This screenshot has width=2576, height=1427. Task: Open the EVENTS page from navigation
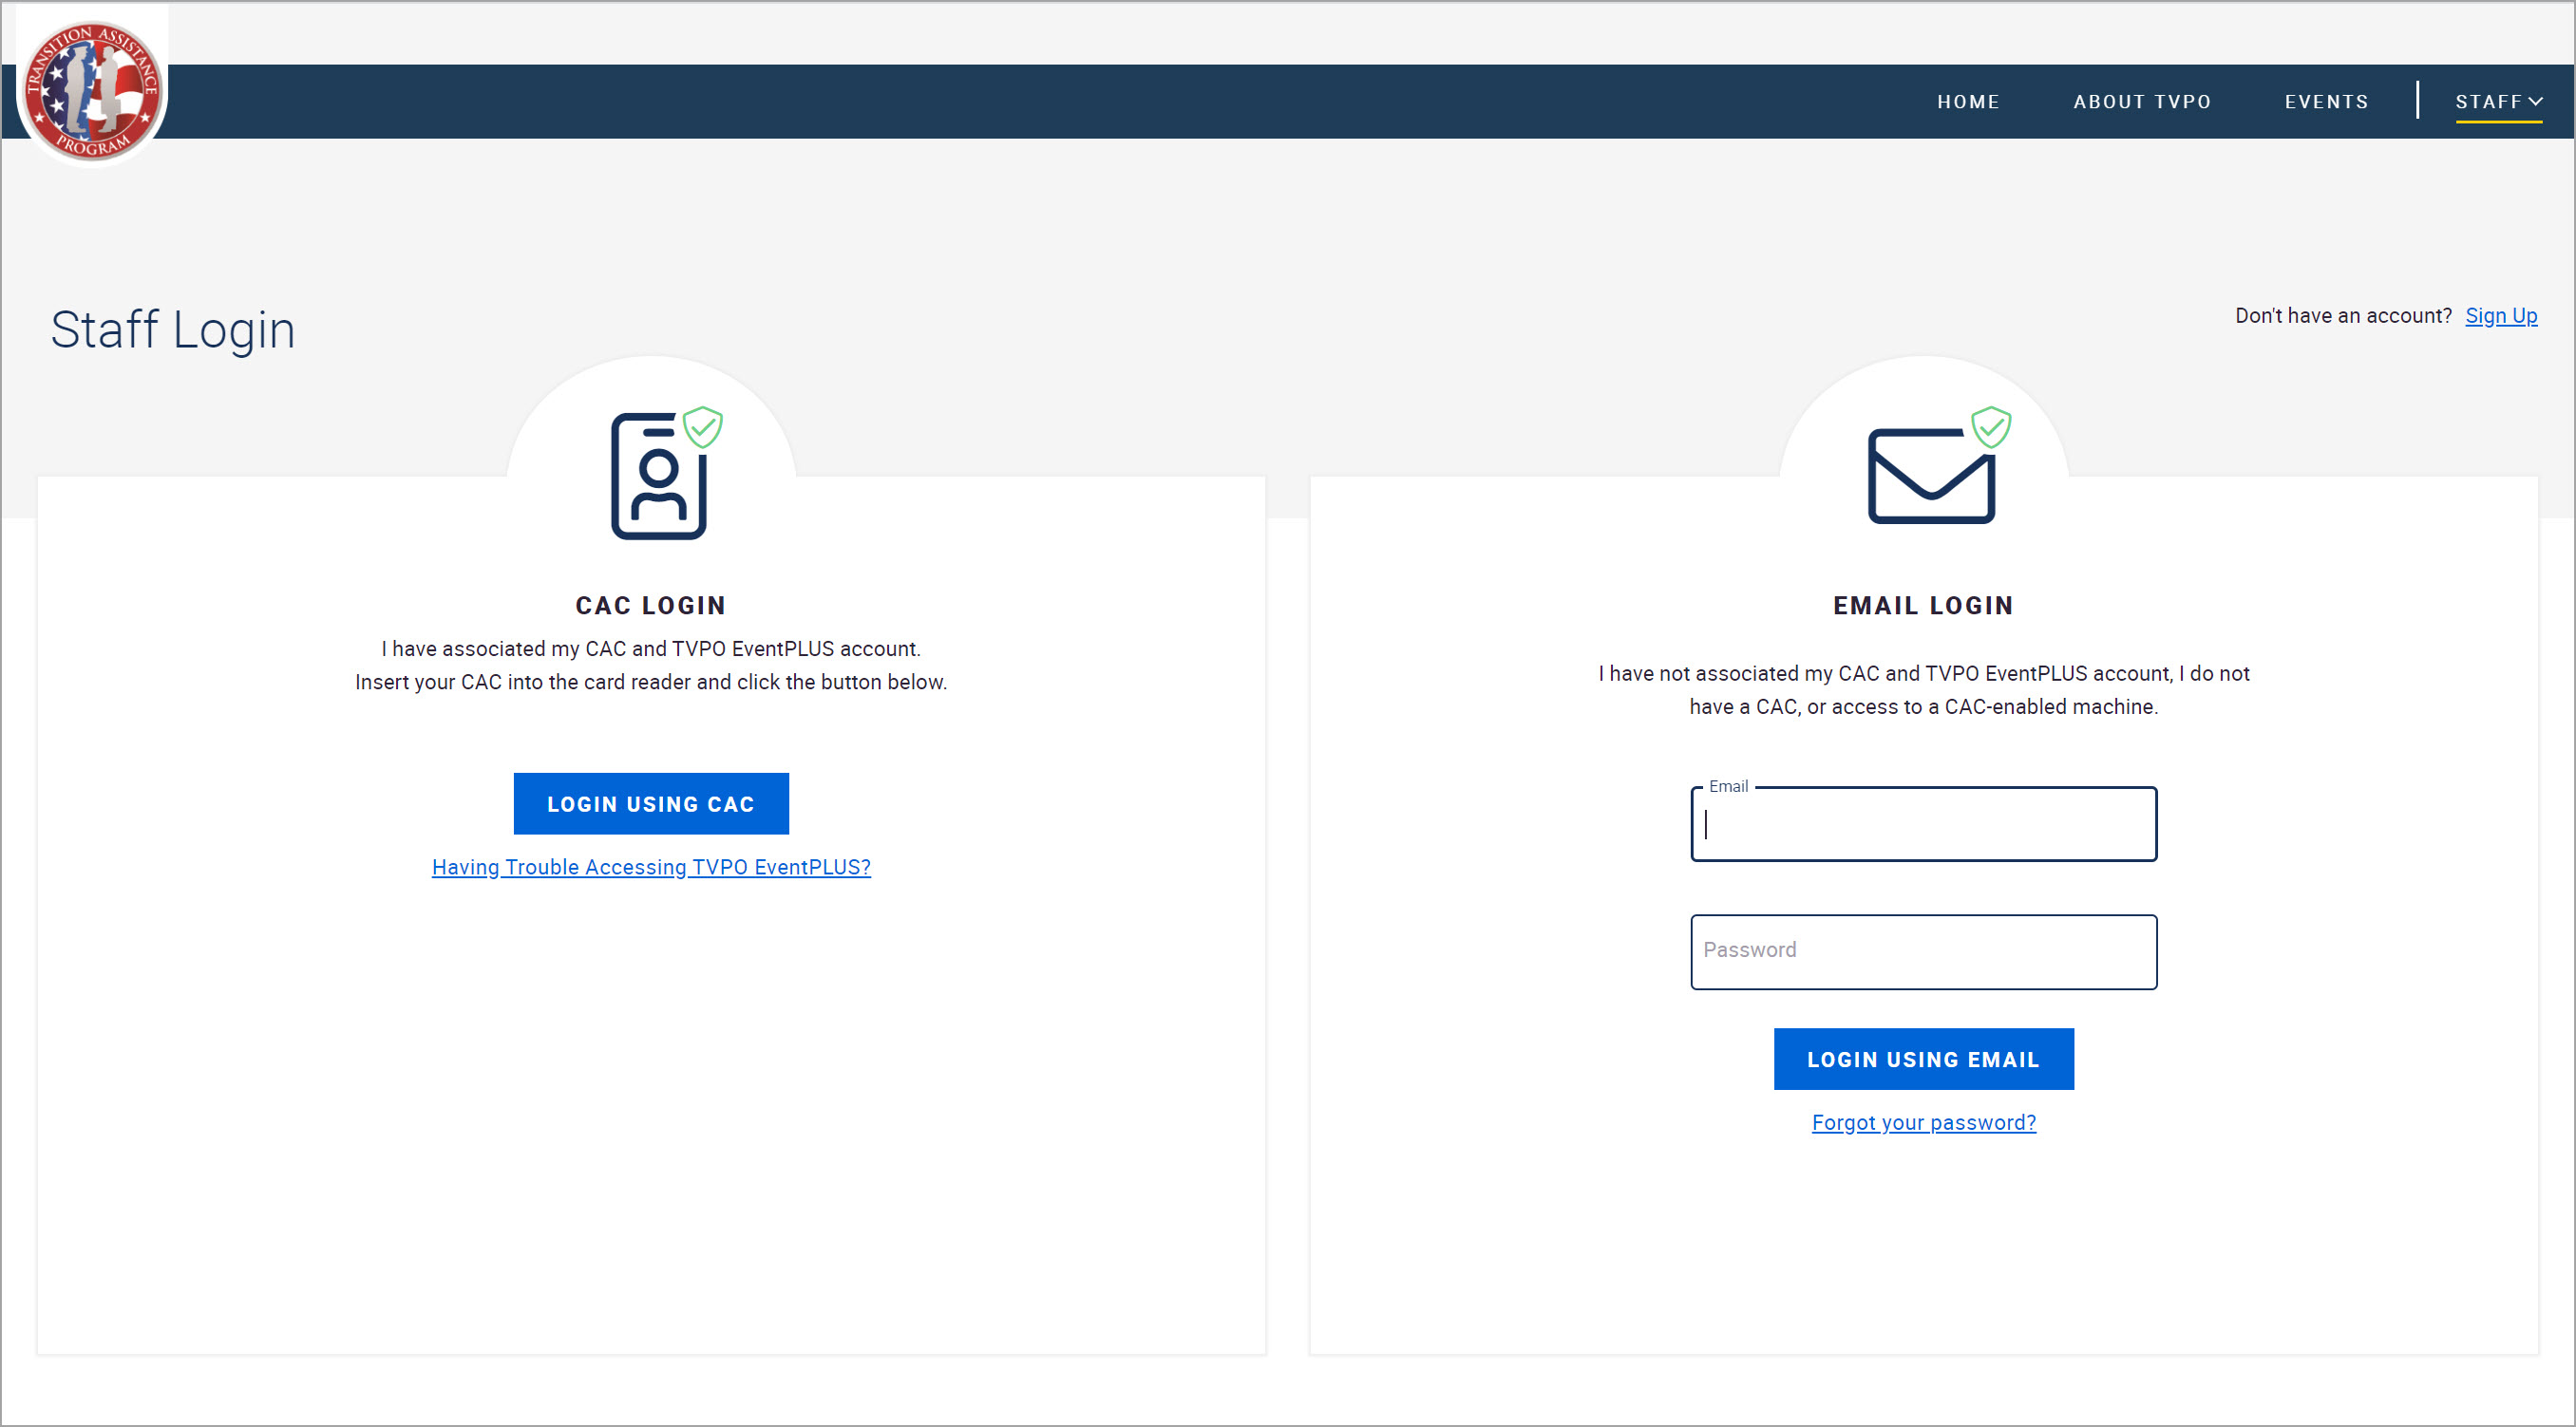pyautogui.click(x=2327, y=101)
